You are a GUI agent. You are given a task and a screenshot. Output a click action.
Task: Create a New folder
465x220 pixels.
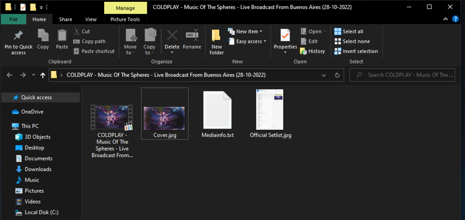pyautogui.click(x=217, y=42)
